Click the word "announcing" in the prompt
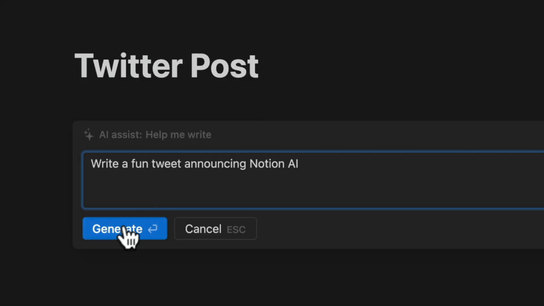This screenshot has width=544, height=306. (x=215, y=164)
